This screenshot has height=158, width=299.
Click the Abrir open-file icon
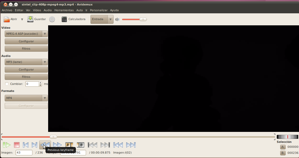coord(7,19)
